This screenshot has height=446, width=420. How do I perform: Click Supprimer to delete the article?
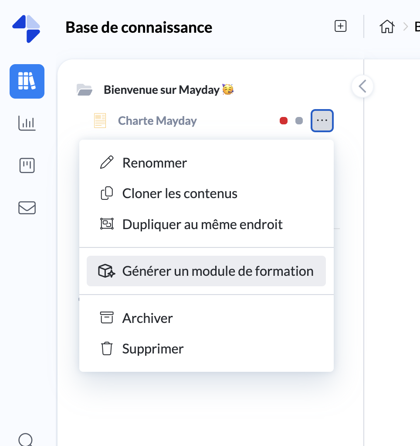[152, 349]
